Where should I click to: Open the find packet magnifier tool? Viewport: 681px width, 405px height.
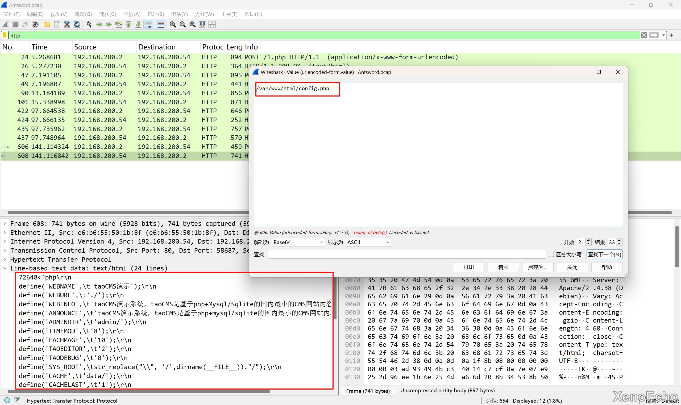point(89,24)
